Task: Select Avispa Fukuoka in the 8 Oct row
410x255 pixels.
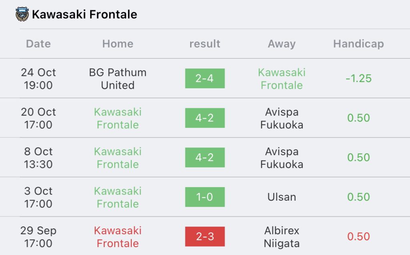Action: pos(281,157)
